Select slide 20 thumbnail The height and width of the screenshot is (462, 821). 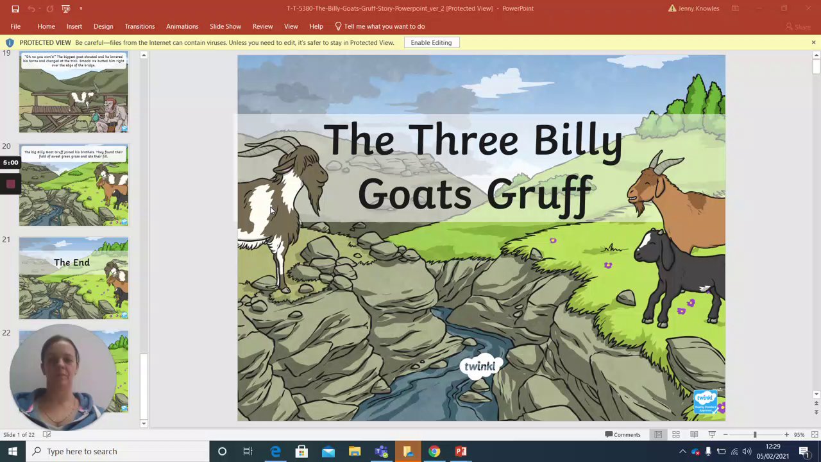pos(74,185)
